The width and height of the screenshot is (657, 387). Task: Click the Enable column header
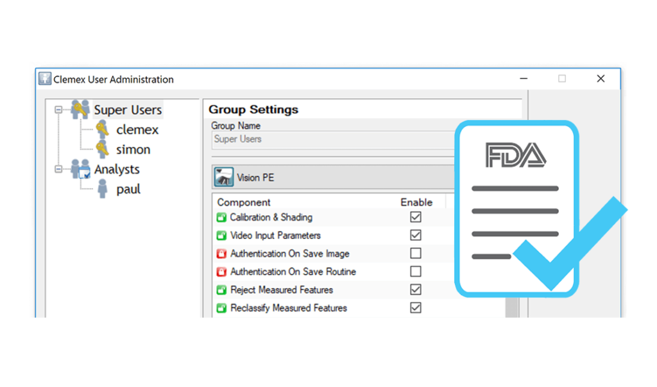point(416,202)
